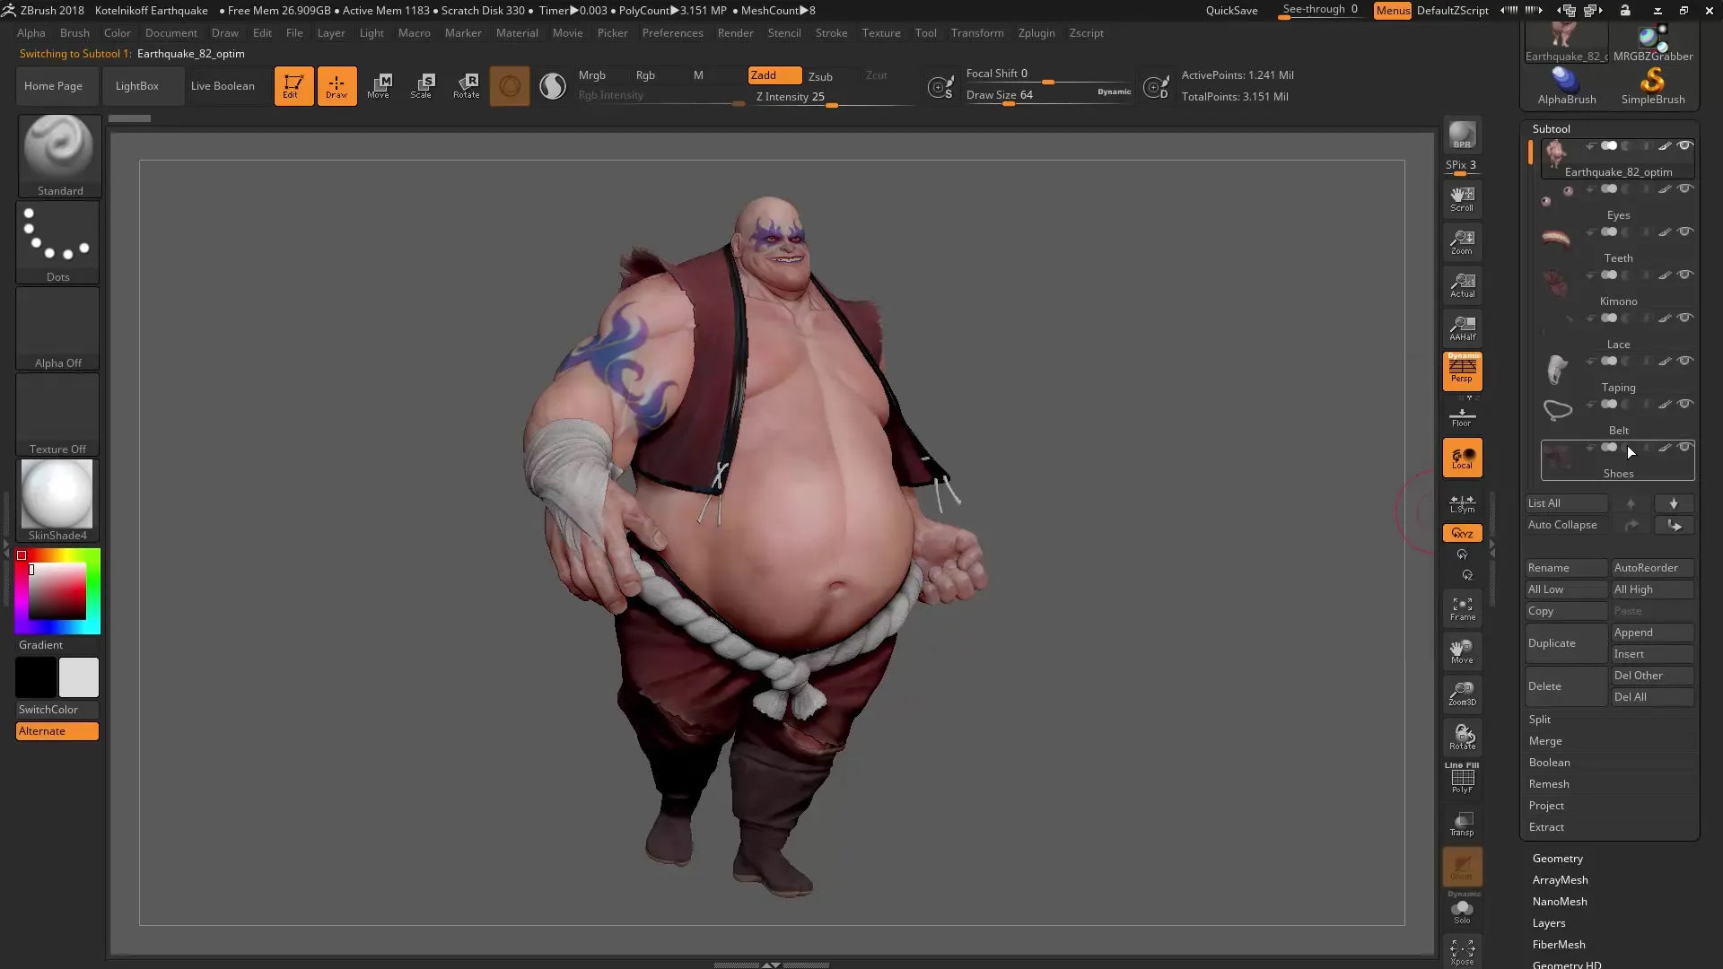Open the Preferences menu

tap(672, 33)
